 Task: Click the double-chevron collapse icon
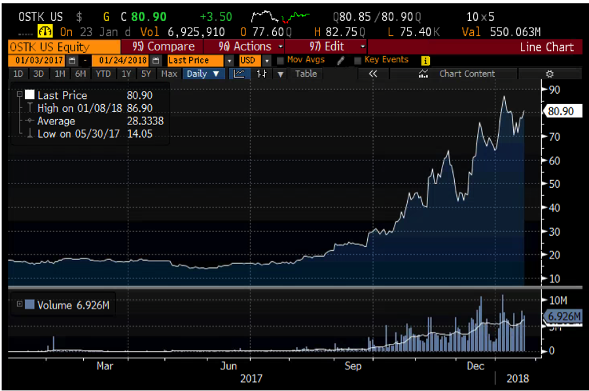[x=373, y=74]
